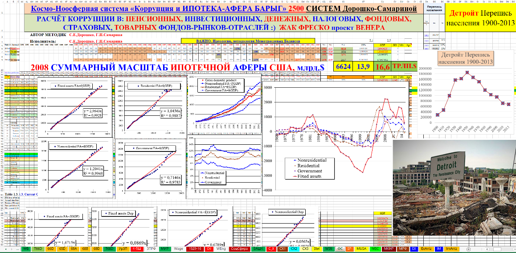Switch to the Wage sheet tab
Screen dimensions: 516x253
click(179, 249)
